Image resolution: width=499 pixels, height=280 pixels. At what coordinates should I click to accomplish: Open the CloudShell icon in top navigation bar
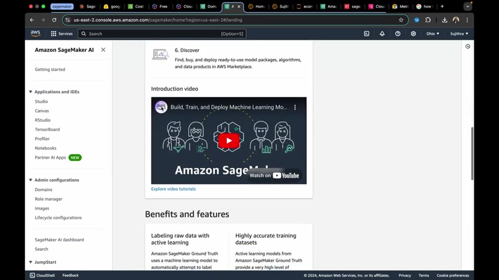coord(366,33)
